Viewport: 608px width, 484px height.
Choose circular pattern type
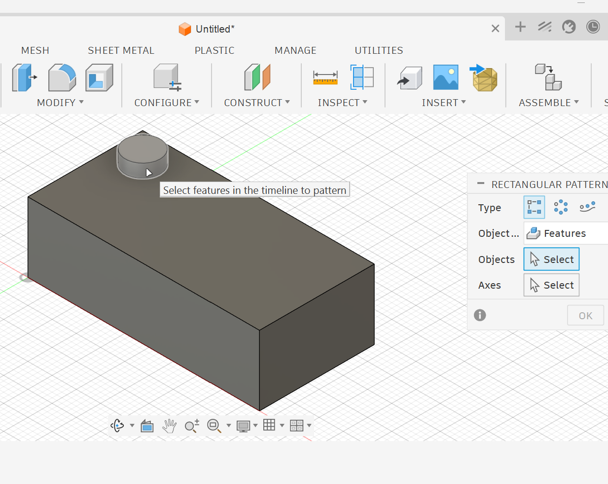[561, 207]
